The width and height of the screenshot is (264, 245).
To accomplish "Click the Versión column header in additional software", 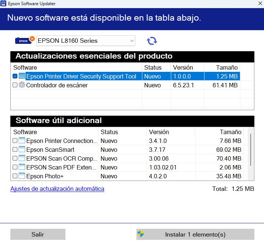I will pos(159,132).
